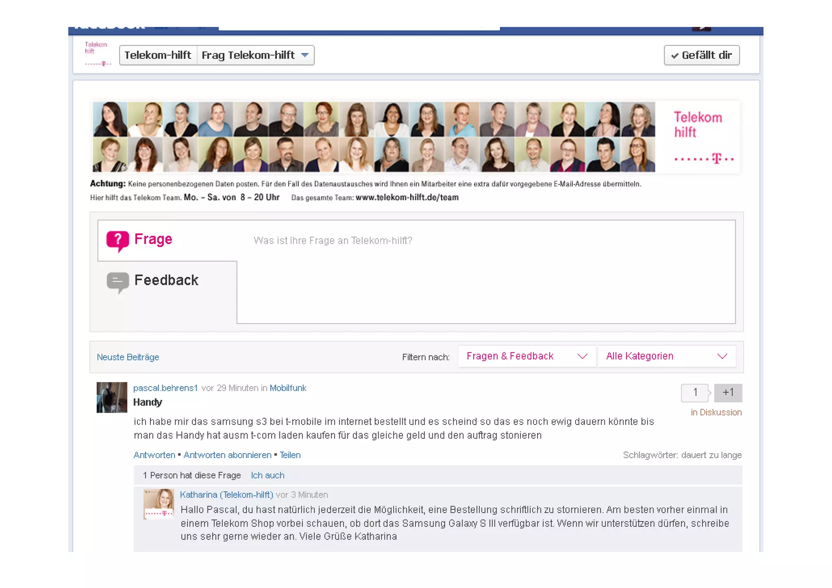The height and width of the screenshot is (588, 832).
Task: Switch to the Feedback tab
Action: [166, 280]
